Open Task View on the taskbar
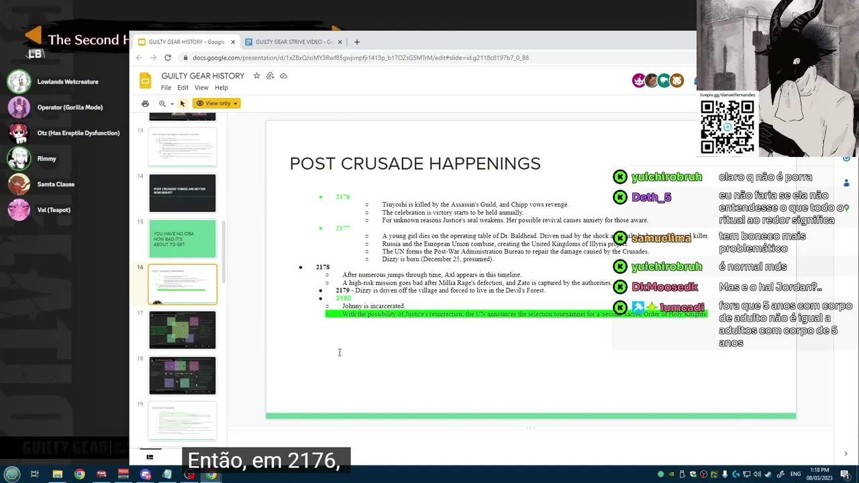 point(35,474)
